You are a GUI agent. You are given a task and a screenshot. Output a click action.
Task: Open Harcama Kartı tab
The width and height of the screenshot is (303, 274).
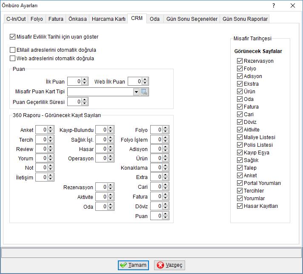109,19
